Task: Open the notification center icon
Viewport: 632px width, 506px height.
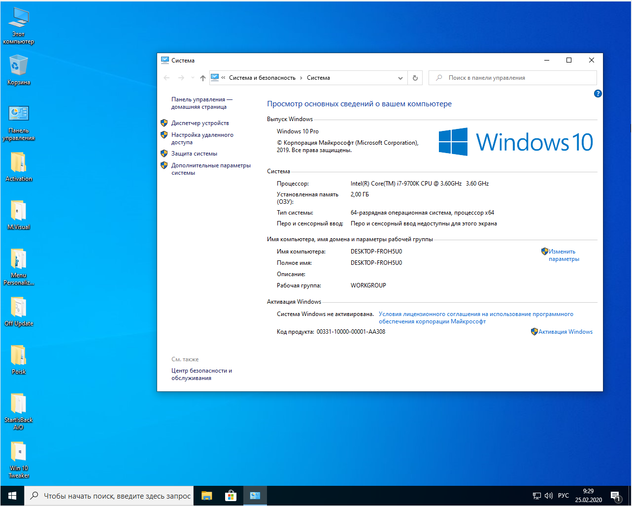Action: tap(616, 496)
